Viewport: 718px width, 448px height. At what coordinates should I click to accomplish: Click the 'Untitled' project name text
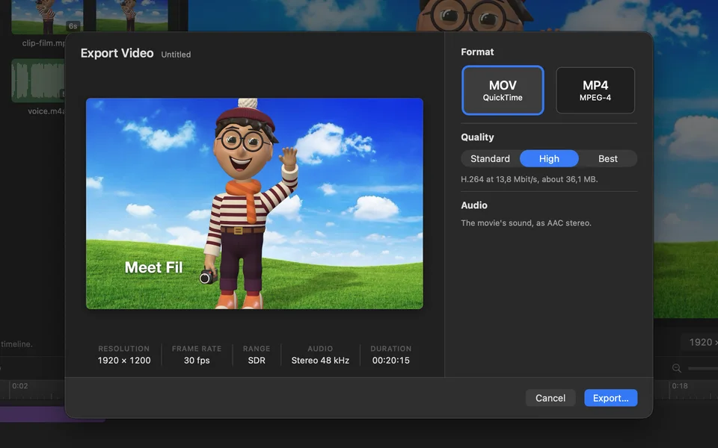click(x=176, y=55)
